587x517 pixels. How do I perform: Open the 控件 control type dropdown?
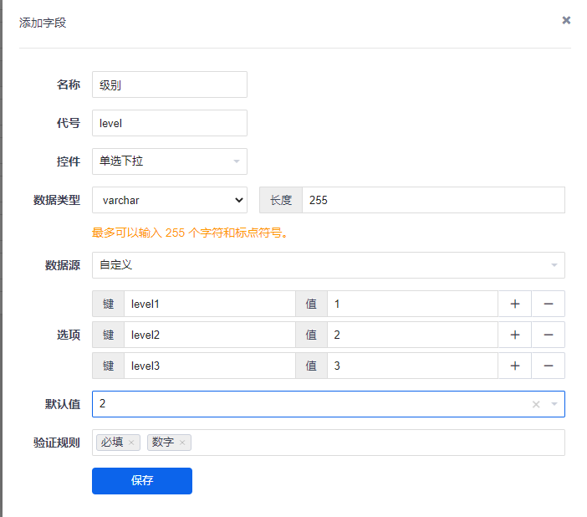169,161
